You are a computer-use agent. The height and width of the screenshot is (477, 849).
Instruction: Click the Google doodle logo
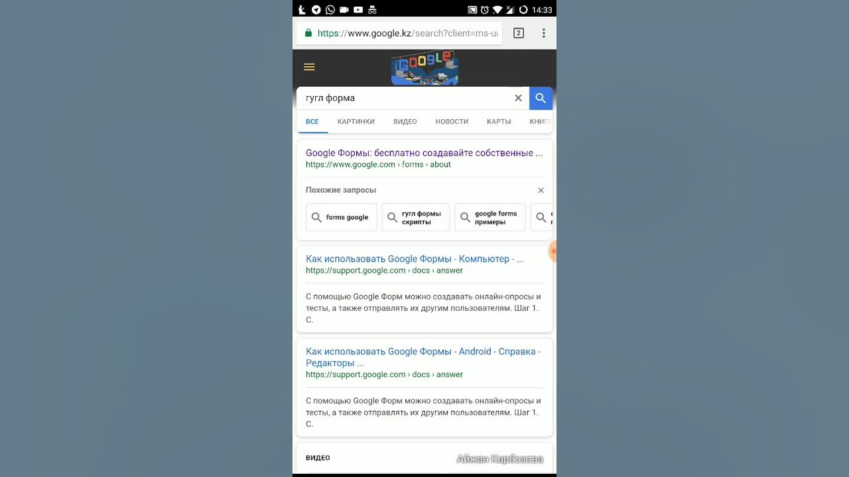coord(424,68)
